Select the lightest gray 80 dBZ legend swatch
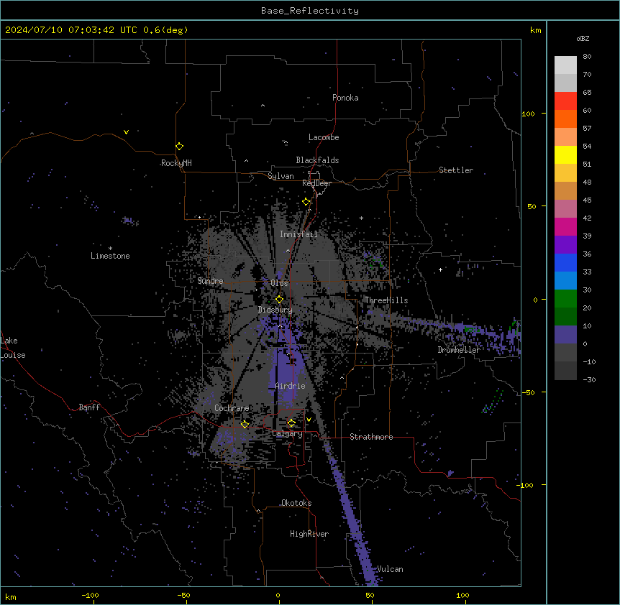620x605 pixels. click(565, 65)
